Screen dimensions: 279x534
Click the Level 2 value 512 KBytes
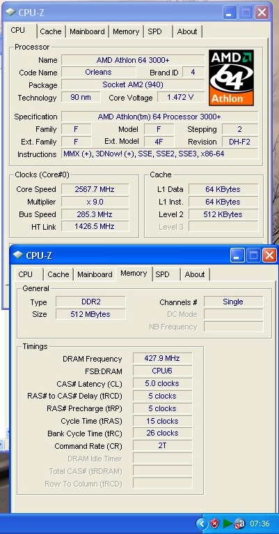click(223, 214)
